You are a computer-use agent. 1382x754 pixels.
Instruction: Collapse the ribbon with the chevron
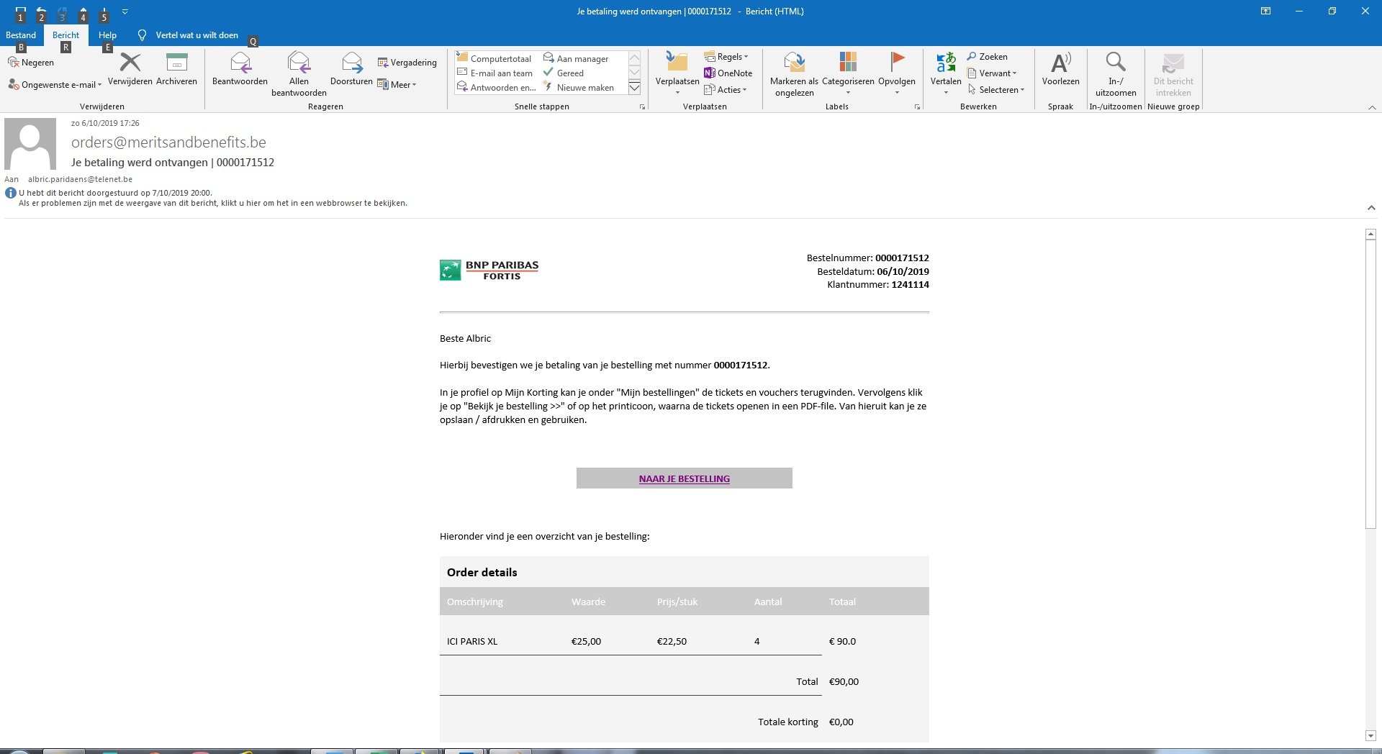(1372, 107)
